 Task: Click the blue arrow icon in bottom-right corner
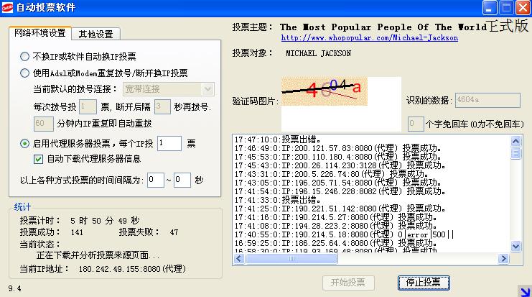click(523, 289)
